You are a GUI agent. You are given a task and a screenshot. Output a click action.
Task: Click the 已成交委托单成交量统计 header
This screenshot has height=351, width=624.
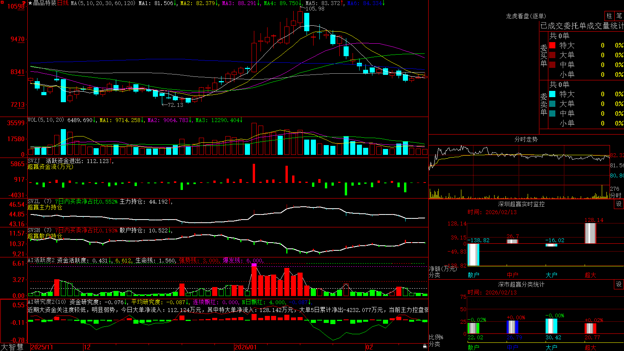582,26
